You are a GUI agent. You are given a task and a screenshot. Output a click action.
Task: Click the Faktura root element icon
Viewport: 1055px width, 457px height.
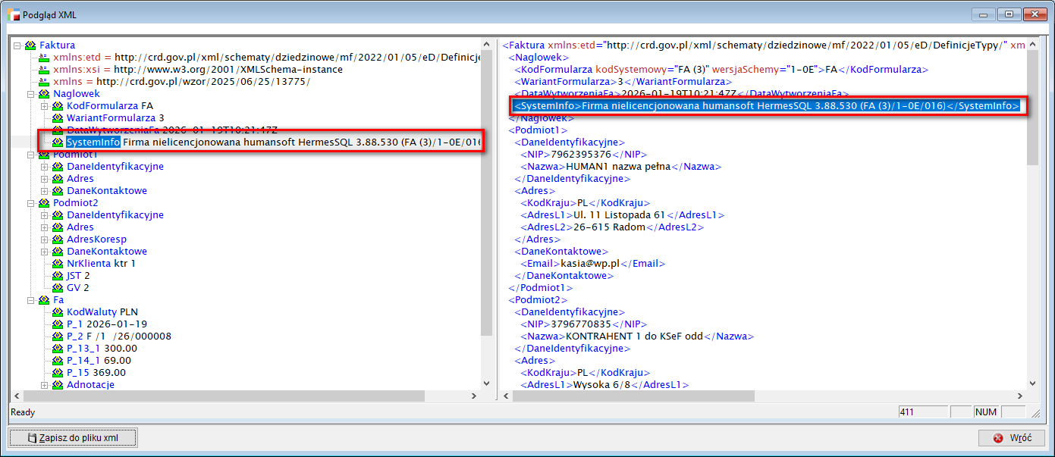30,45
